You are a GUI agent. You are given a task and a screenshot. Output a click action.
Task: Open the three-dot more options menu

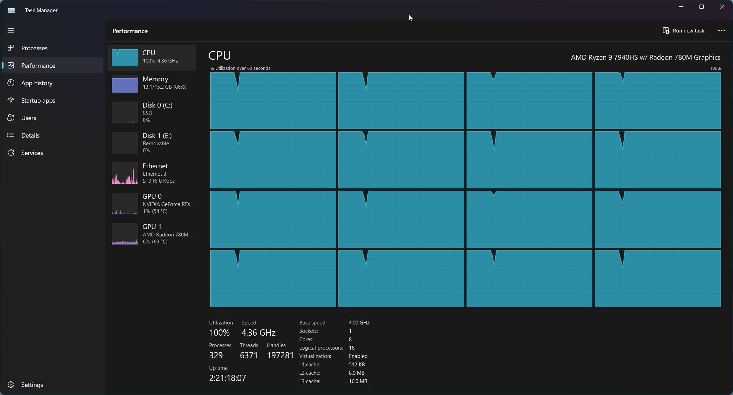click(x=721, y=31)
